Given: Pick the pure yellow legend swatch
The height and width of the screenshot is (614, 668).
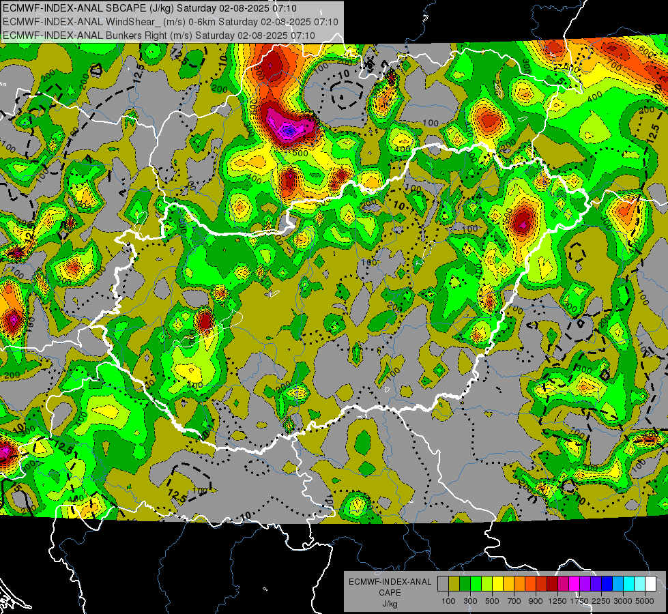Looking at the screenshot, I should (497, 584).
